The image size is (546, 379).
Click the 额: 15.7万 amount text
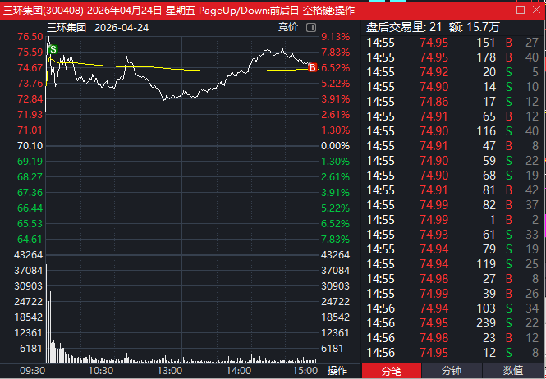tap(475, 27)
